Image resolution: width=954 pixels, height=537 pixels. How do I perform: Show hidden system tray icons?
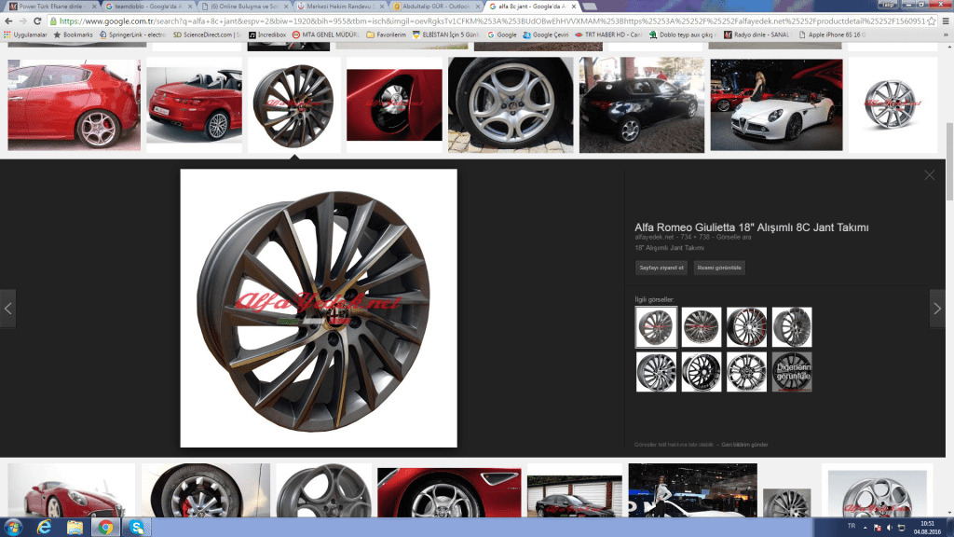(865, 528)
